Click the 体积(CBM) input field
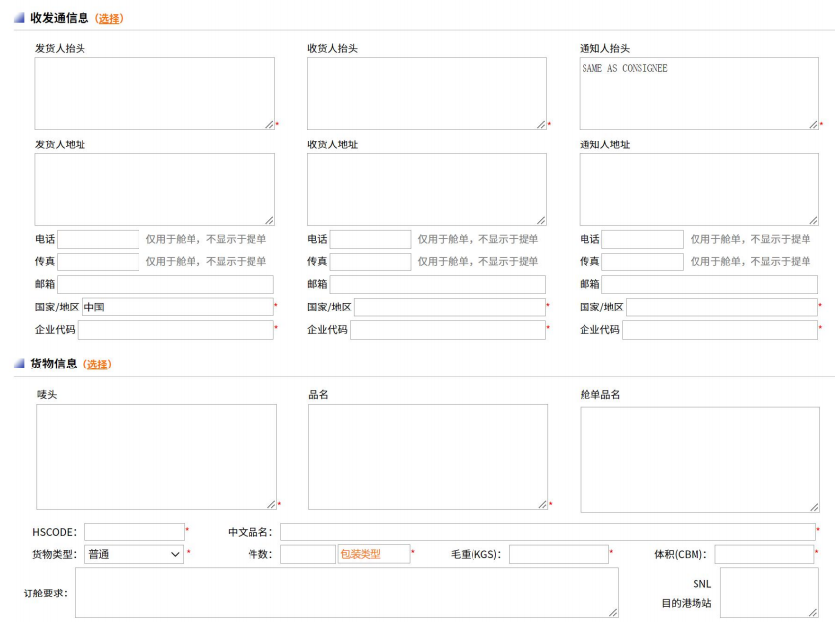Viewport: 835px width, 622px height. tap(764, 554)
